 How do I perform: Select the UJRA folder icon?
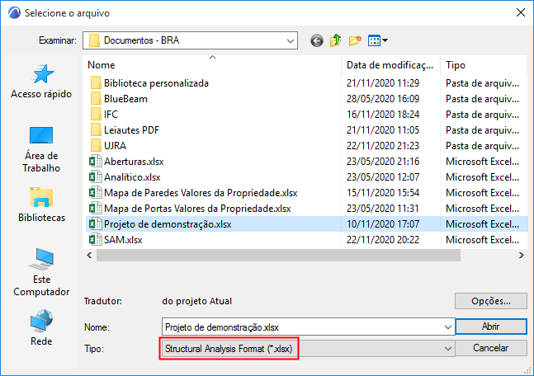coord(96,146)
